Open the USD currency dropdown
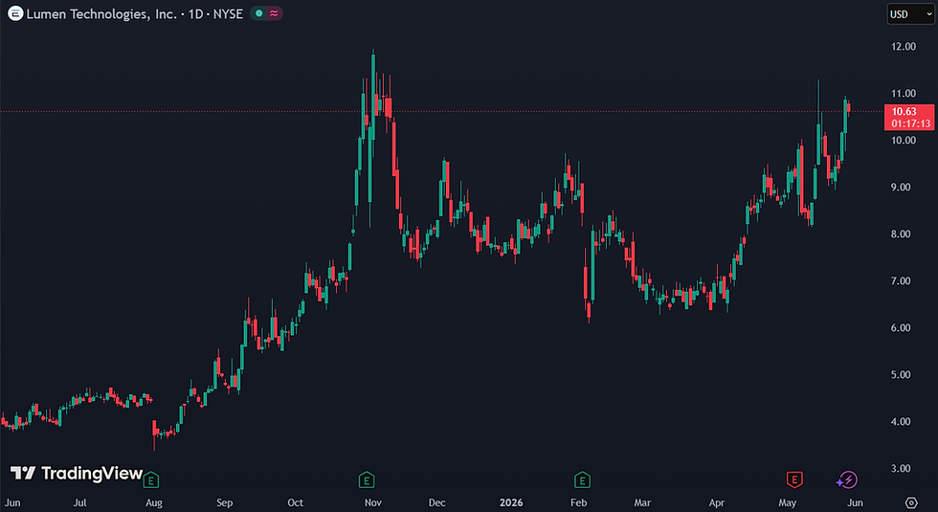Screen dimensions: 938x512 pyautogui.click(x=910, y=13)
